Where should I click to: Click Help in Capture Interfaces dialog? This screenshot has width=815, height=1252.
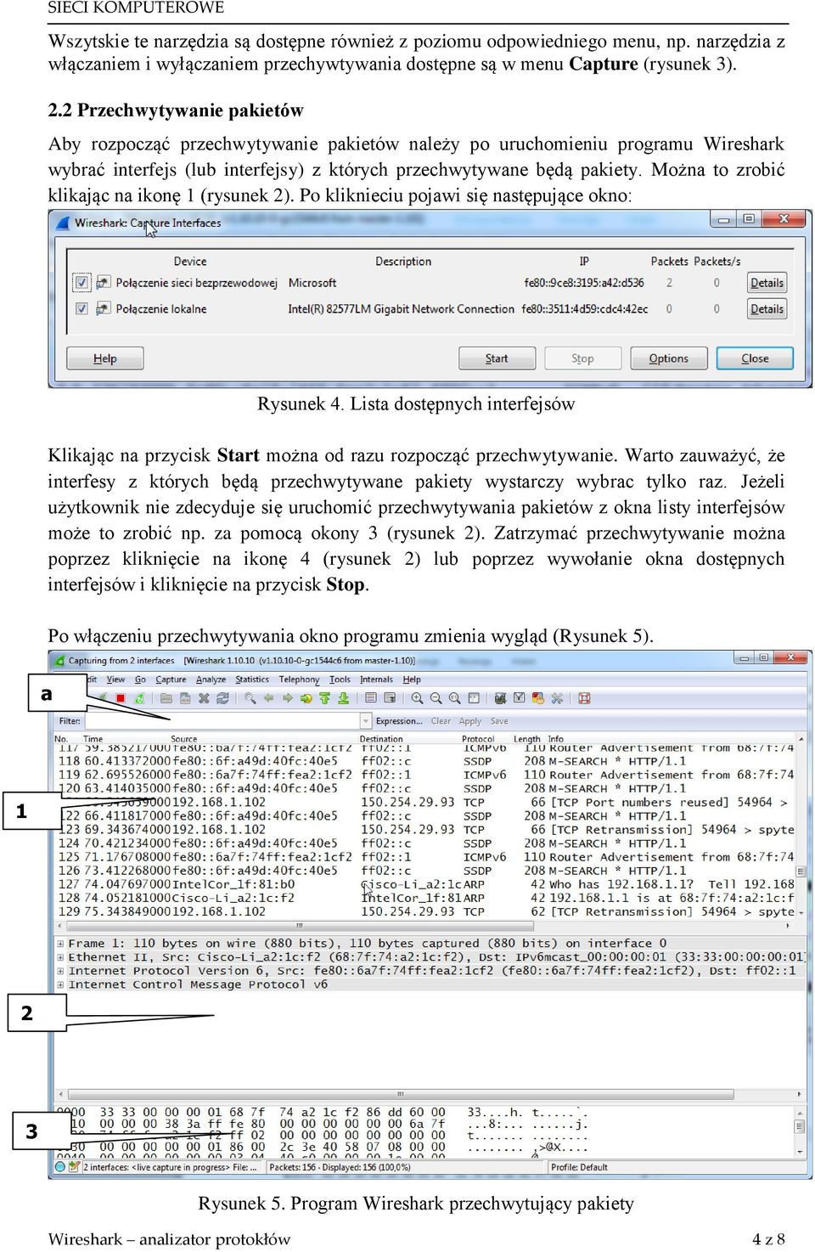pos(104,358)
